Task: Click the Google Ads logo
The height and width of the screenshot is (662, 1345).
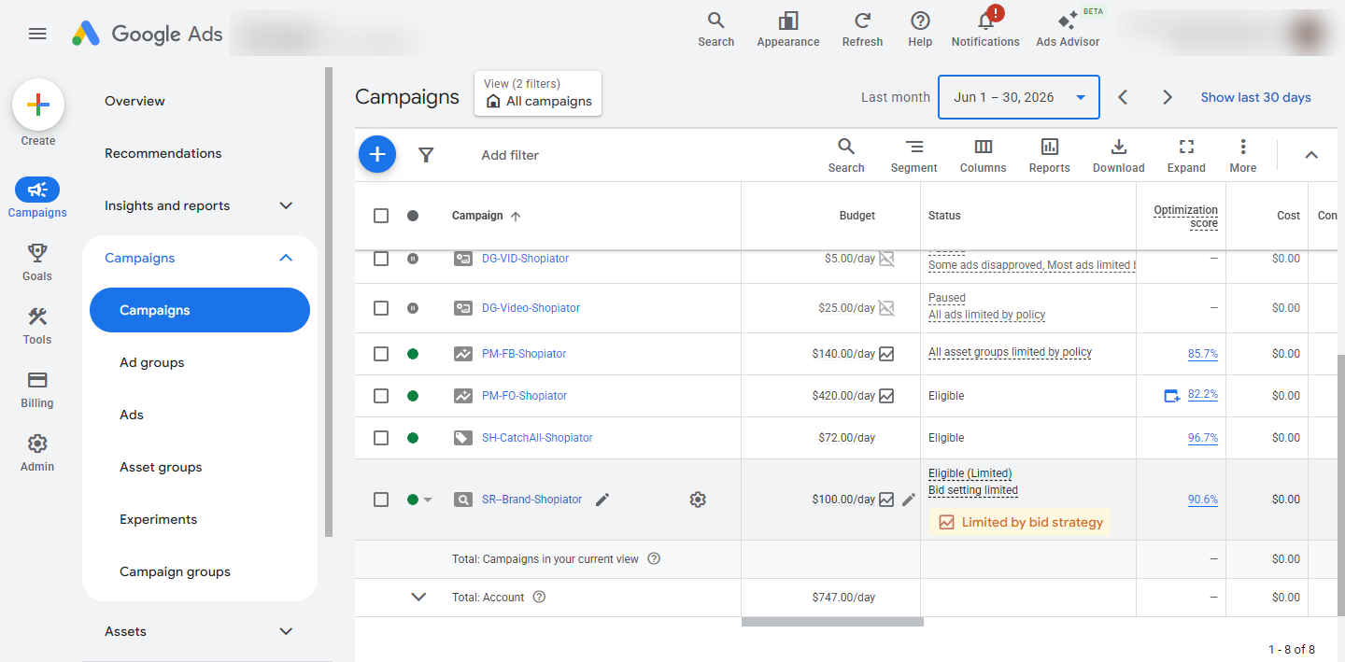Action: 148,34
